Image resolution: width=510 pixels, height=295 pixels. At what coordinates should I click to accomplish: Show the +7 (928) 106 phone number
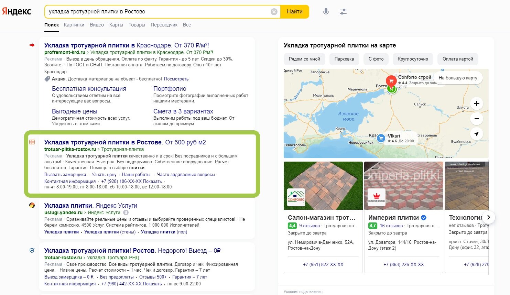pyautogui.click(x=131, y=181)
